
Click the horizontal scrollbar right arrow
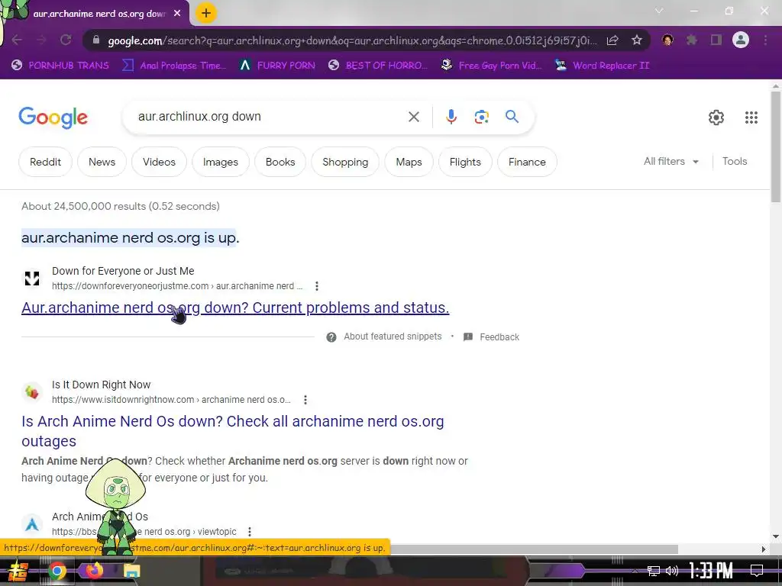764,549
